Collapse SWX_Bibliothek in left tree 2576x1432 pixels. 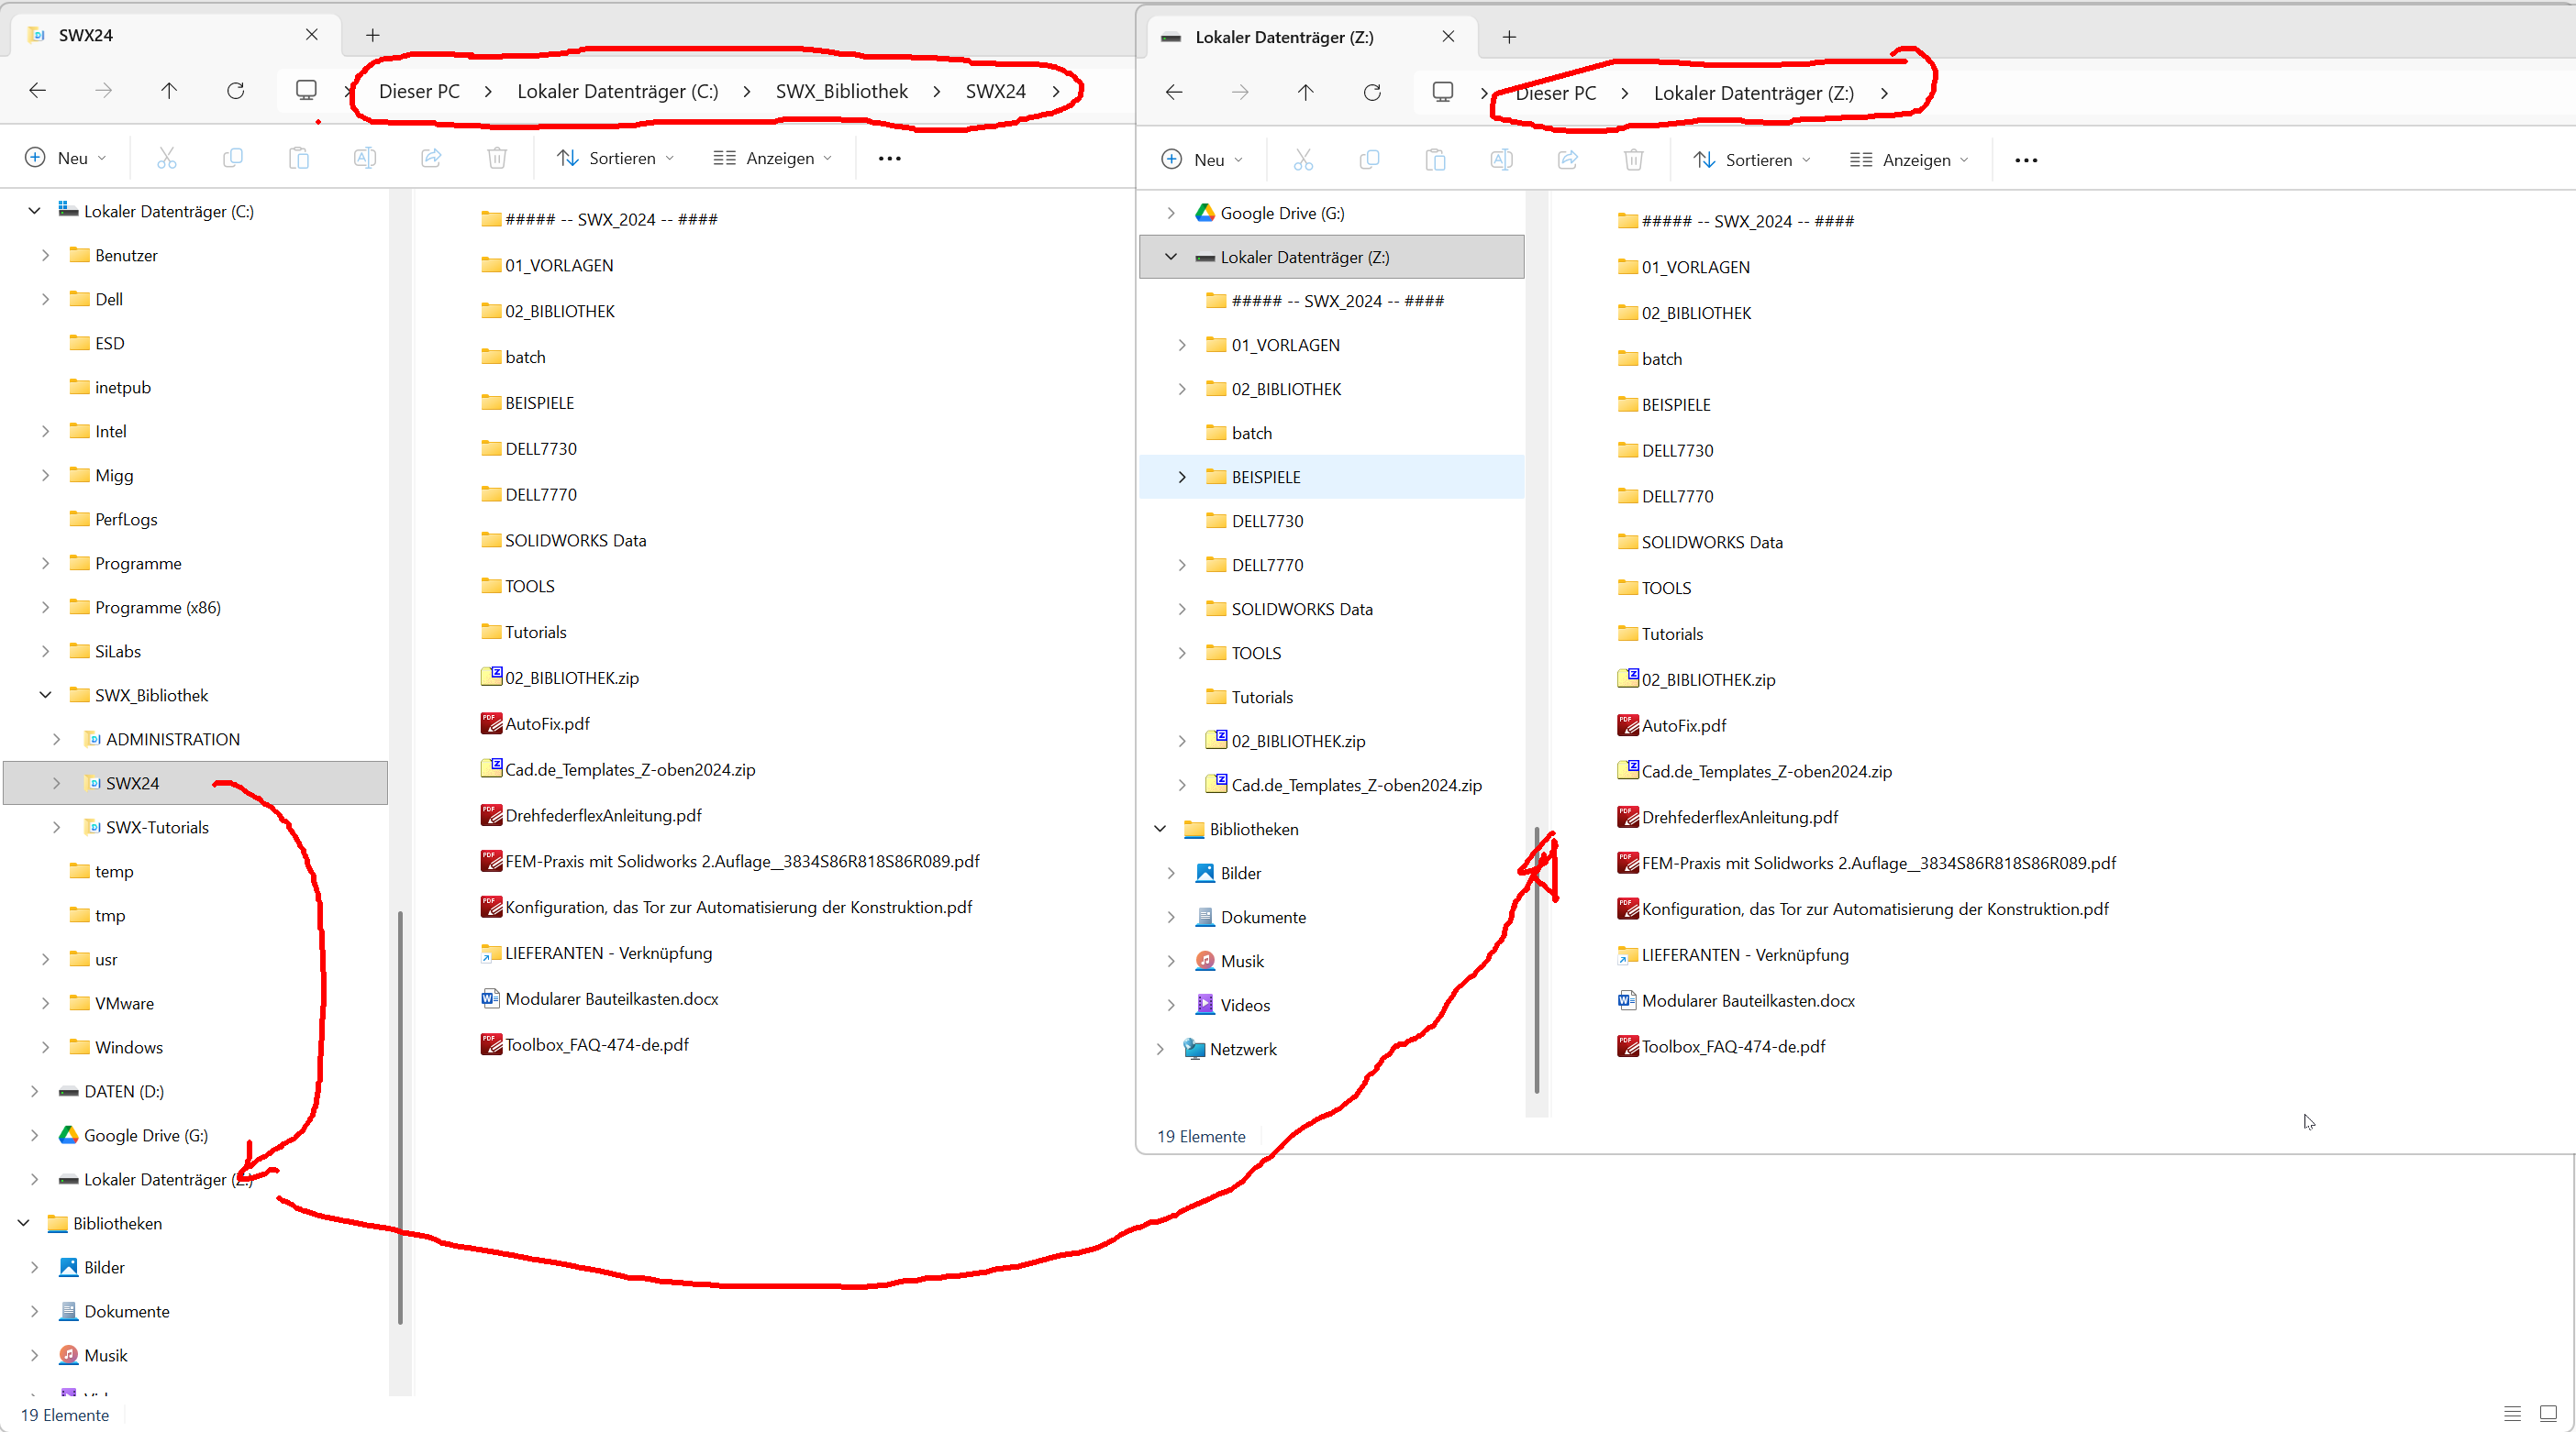tap(45, 695)
